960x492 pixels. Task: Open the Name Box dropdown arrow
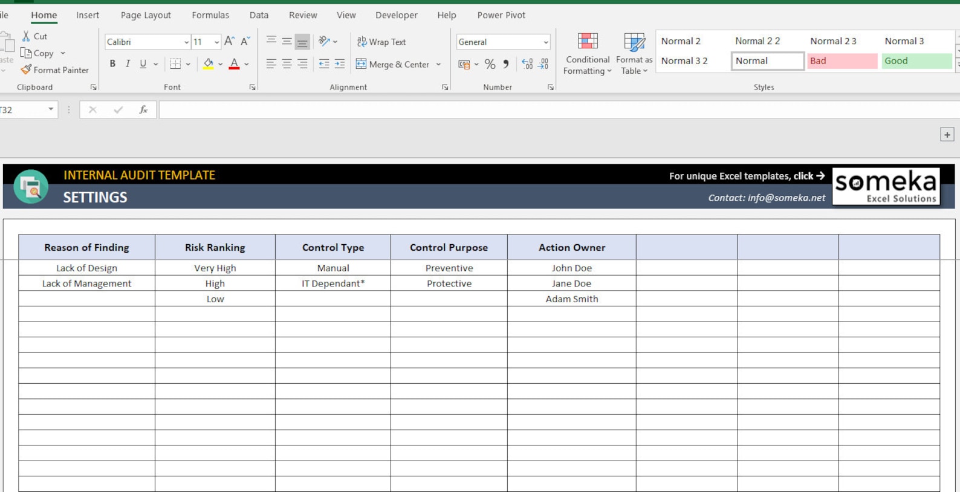click(51, 109)
